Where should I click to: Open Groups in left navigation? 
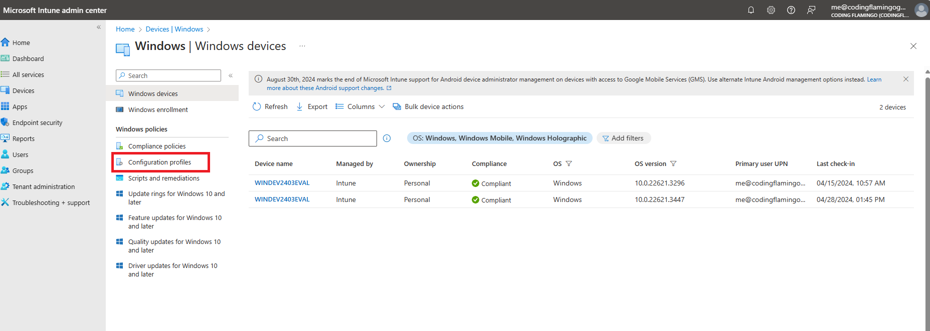pyautogui.click(x=23, y=170)
